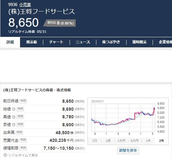Click the stock code 9936

click(x=13, y=4)
